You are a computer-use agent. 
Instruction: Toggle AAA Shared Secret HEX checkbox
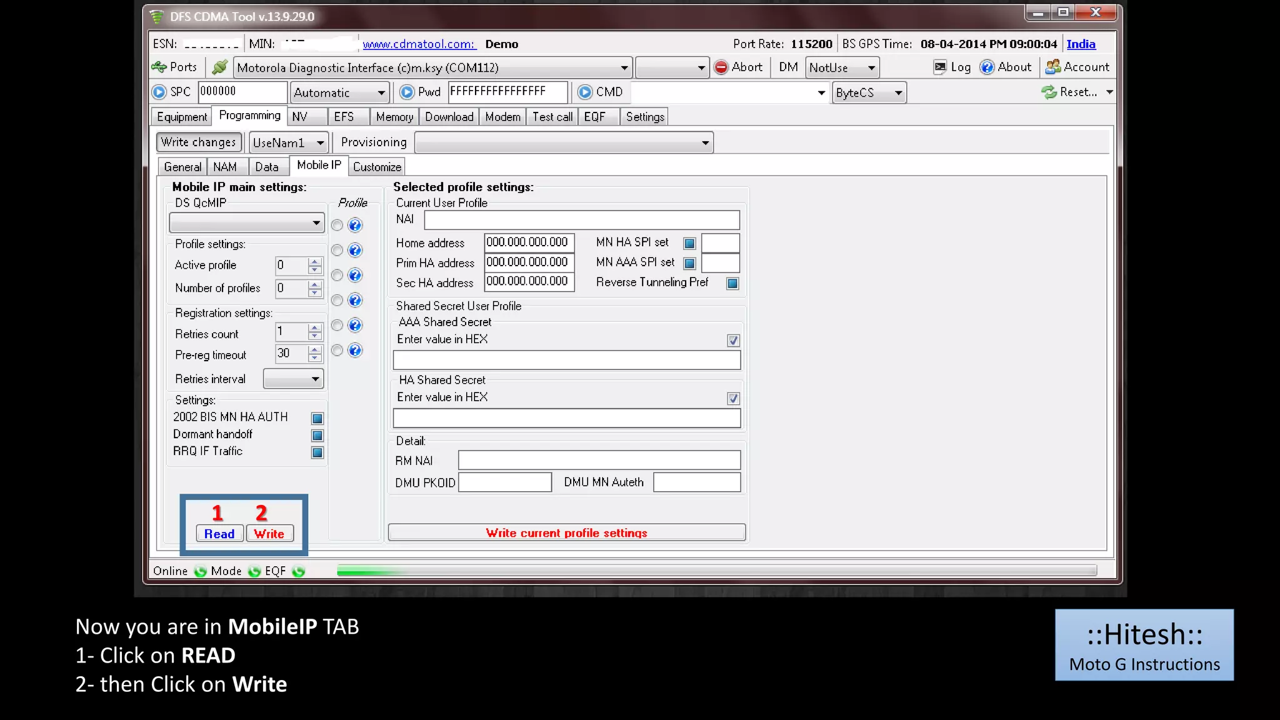click(733, 340)
